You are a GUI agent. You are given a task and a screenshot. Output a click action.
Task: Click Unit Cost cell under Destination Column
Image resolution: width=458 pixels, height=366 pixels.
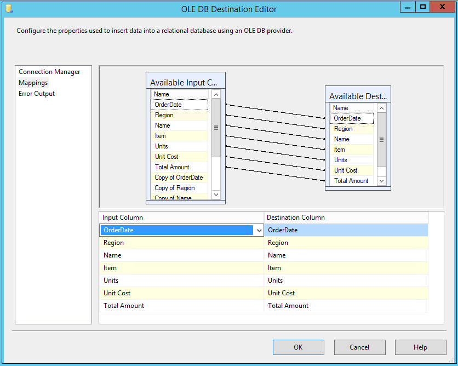tap(346, 293)
